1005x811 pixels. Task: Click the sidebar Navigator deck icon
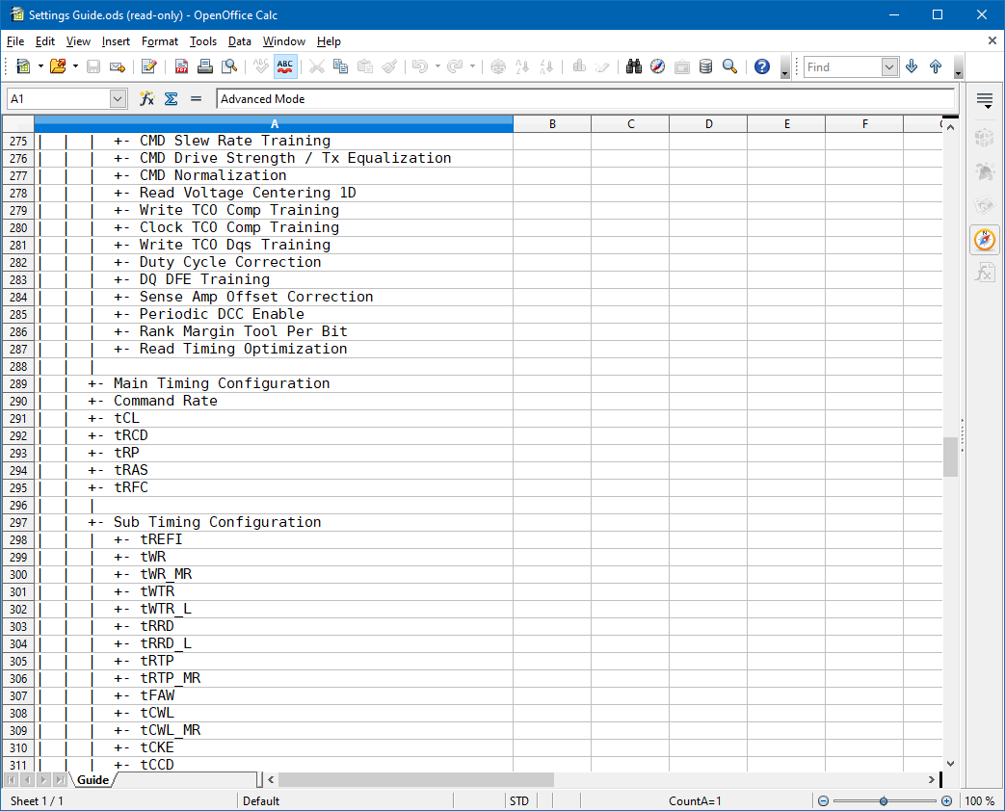tap(984, 240)
